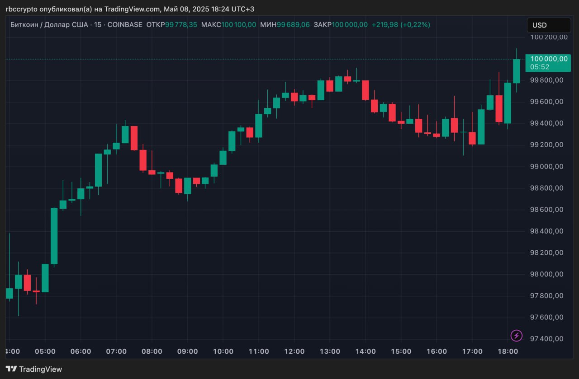Open the USD currency selector
The image size is (579, 379).
coord(548,25)
